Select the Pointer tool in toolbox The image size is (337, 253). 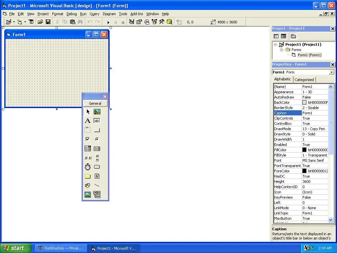point(88,112)
